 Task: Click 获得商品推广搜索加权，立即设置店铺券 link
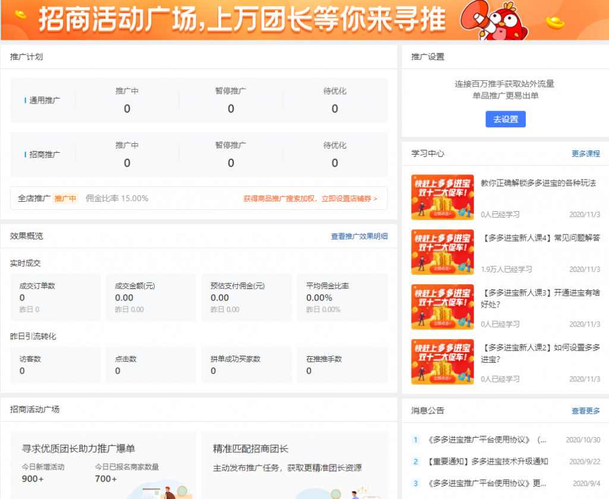310,199
